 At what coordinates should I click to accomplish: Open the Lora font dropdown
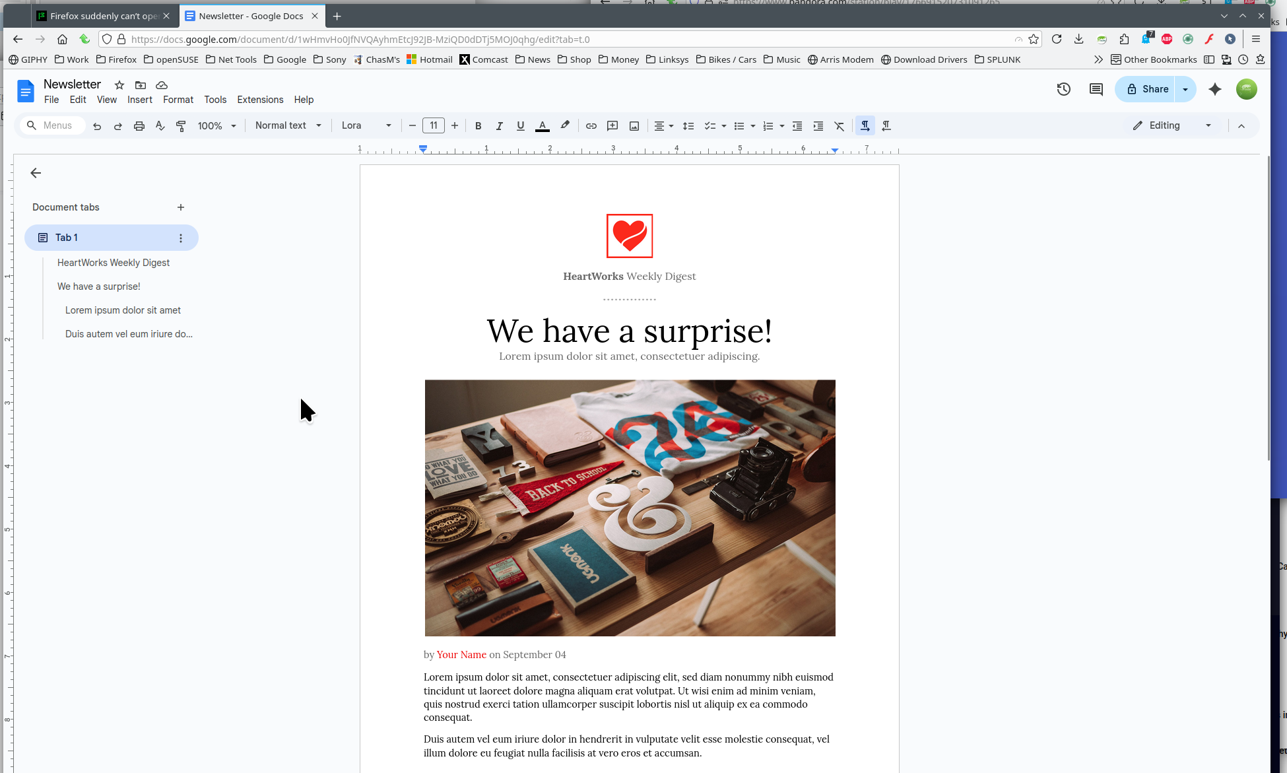(x=366, y=125)
